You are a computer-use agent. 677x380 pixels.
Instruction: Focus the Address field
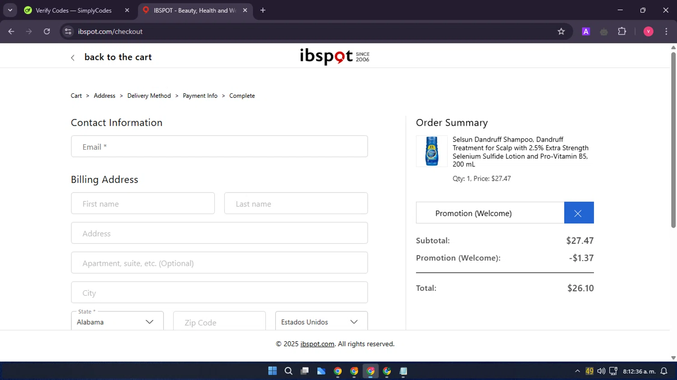tap(219, 233)
